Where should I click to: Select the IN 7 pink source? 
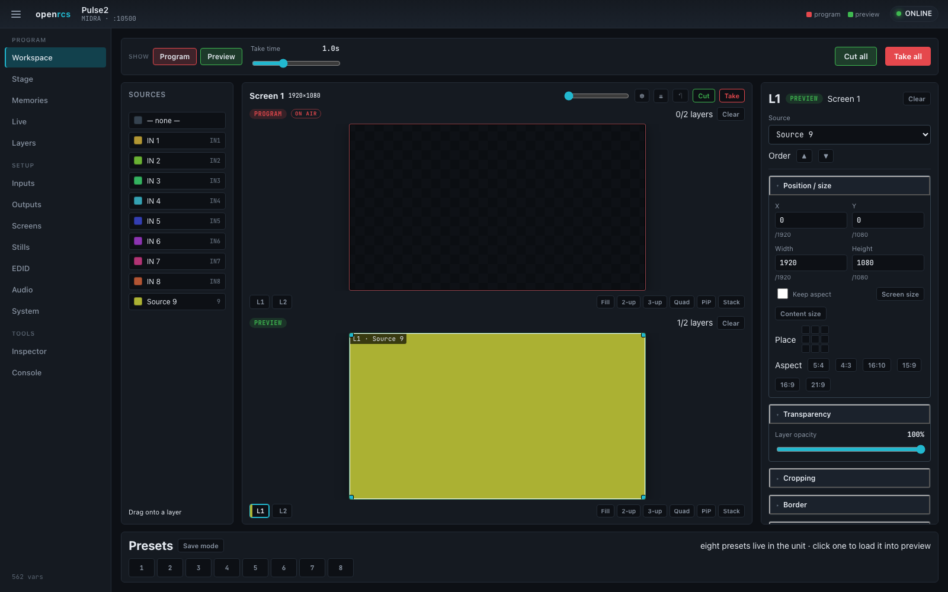tap(177, 262)
